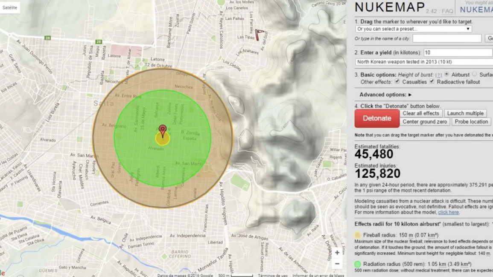
Task: Click the Av. Belgrano street label
Action: pyautogui.click(x=114, y=125)
